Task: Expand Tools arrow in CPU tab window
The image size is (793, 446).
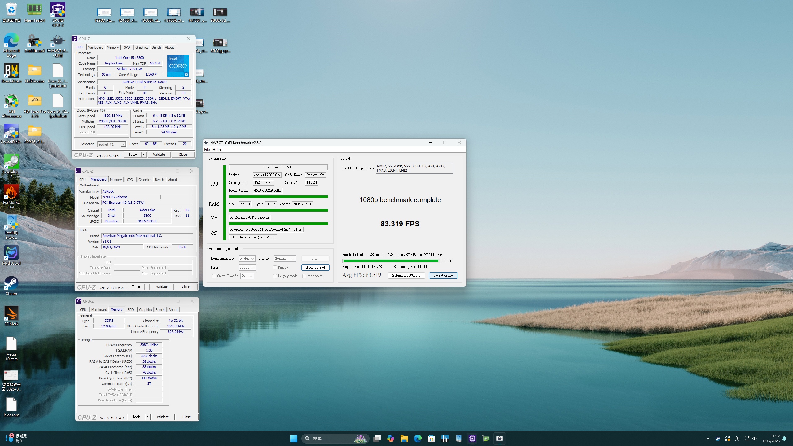Action: point(144,155)
